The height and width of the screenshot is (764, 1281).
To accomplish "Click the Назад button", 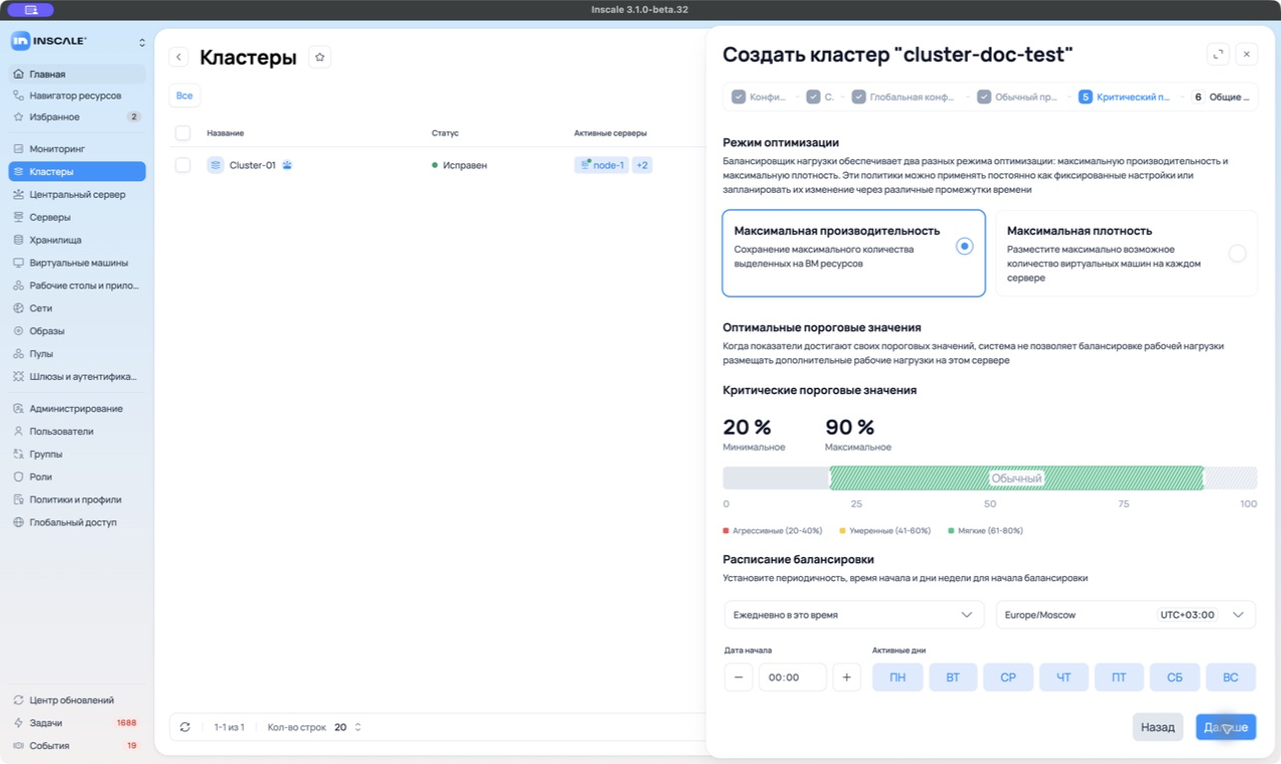I will [1158, 727].
